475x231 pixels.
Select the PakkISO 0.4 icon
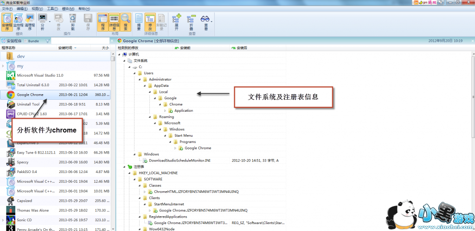coord(11,172)
